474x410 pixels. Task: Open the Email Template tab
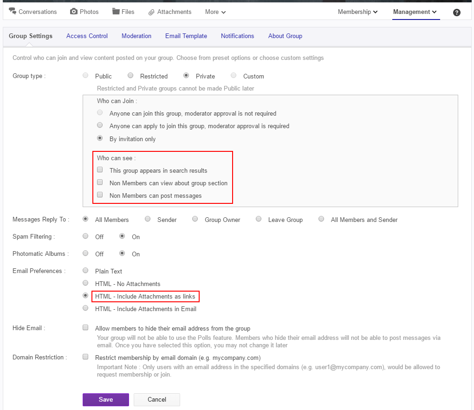click(186, 36)
